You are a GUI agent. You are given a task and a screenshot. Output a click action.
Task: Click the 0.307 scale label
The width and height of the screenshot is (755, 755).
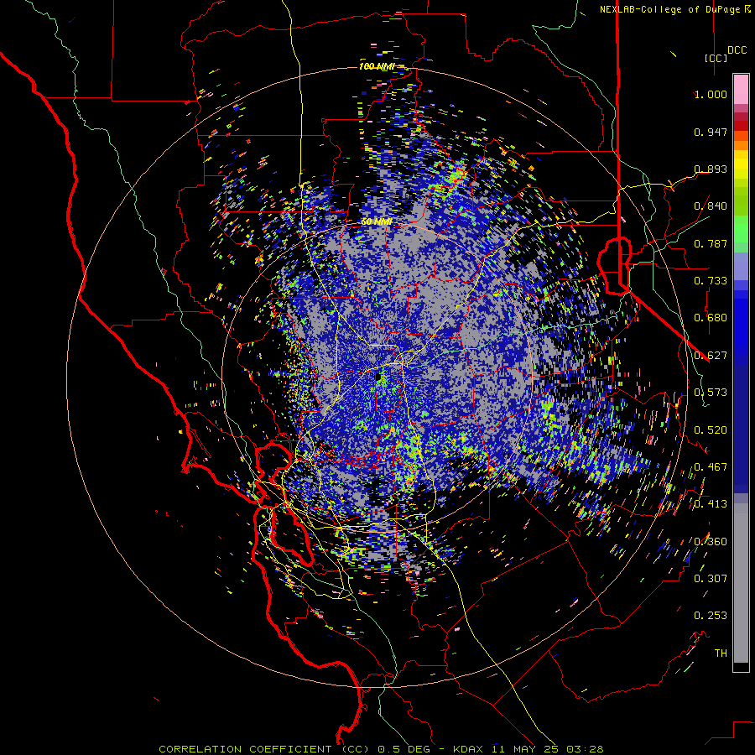(x=711, y=579)
